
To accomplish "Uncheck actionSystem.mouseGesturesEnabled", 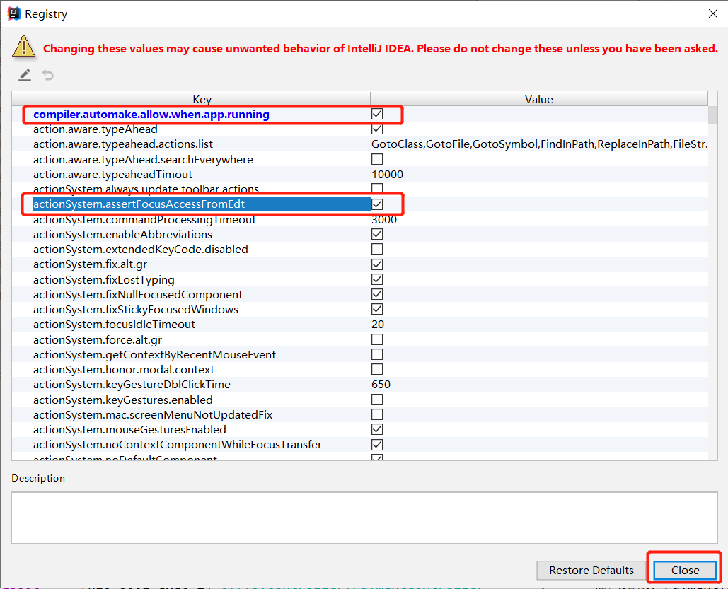I will [x=377, y=429].
